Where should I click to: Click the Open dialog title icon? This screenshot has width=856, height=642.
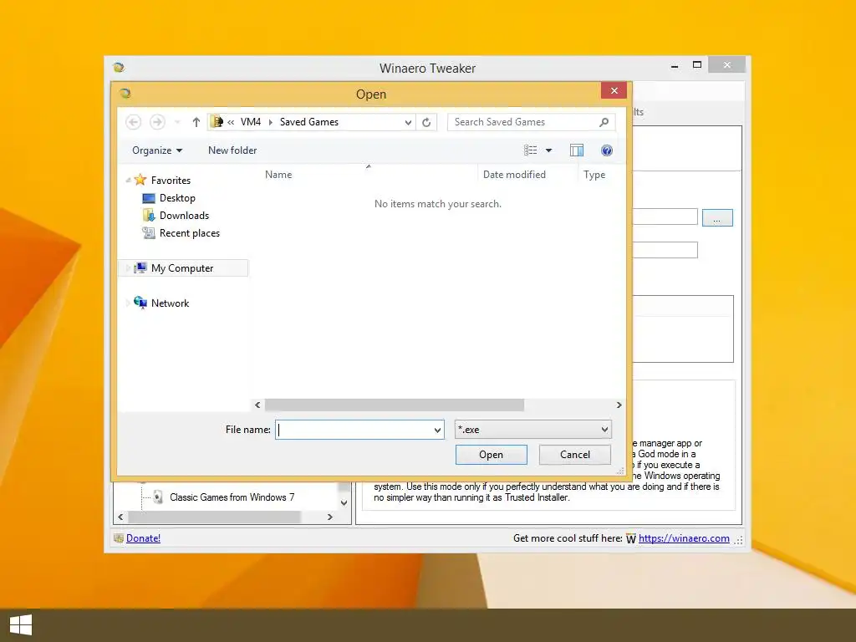point(125,94)
